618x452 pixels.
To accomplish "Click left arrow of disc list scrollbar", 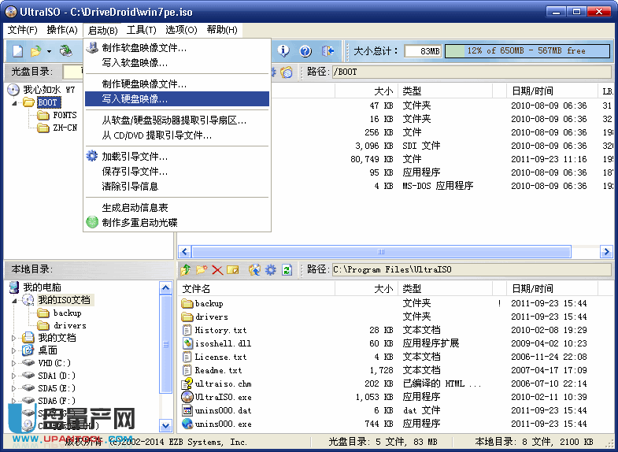I will [x=184, y=251].
